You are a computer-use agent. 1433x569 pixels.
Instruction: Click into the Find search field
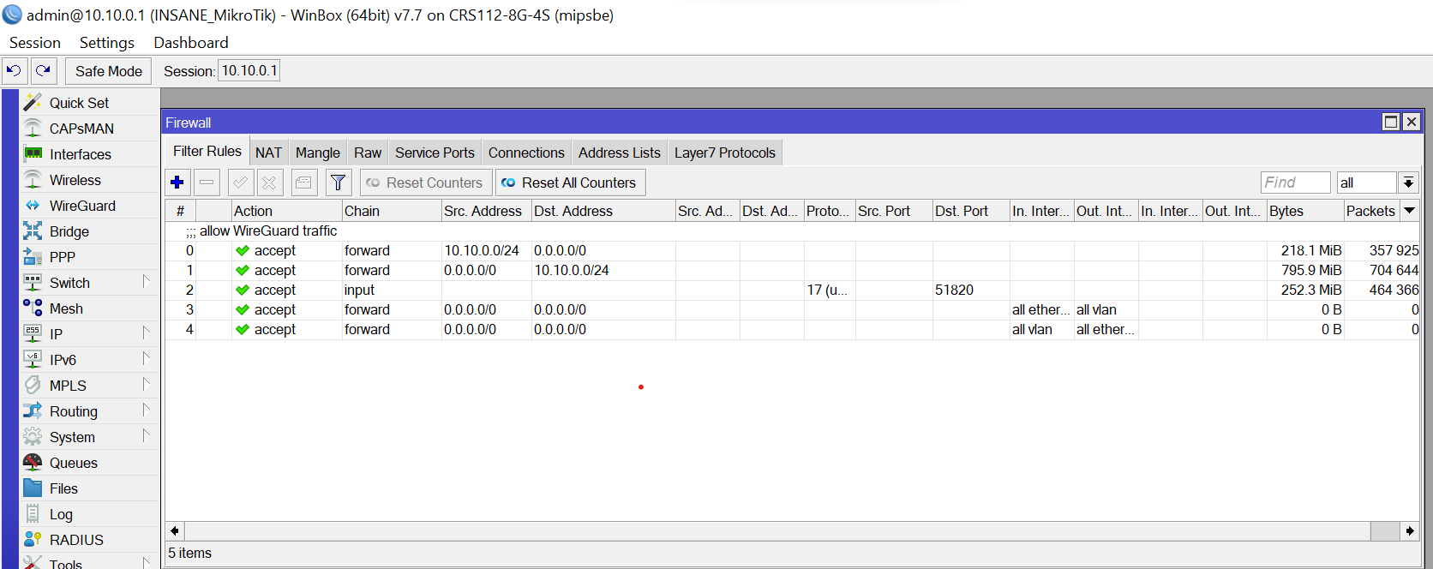[x=1295, y=183]
